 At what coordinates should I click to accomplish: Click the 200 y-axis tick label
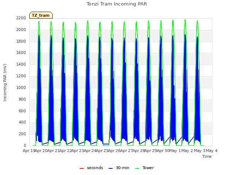pos(22,134)
